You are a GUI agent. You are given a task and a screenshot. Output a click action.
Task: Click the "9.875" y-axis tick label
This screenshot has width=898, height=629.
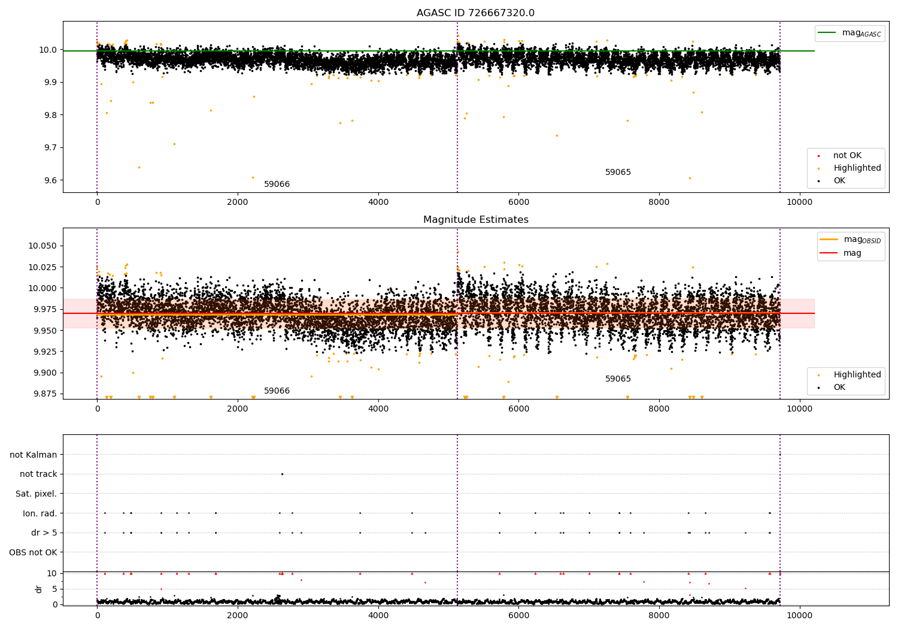coord(45,394)
